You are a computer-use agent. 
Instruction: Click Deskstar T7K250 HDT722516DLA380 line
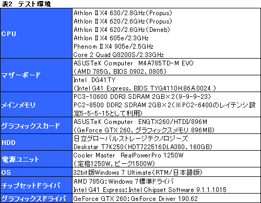coord(143,147)
